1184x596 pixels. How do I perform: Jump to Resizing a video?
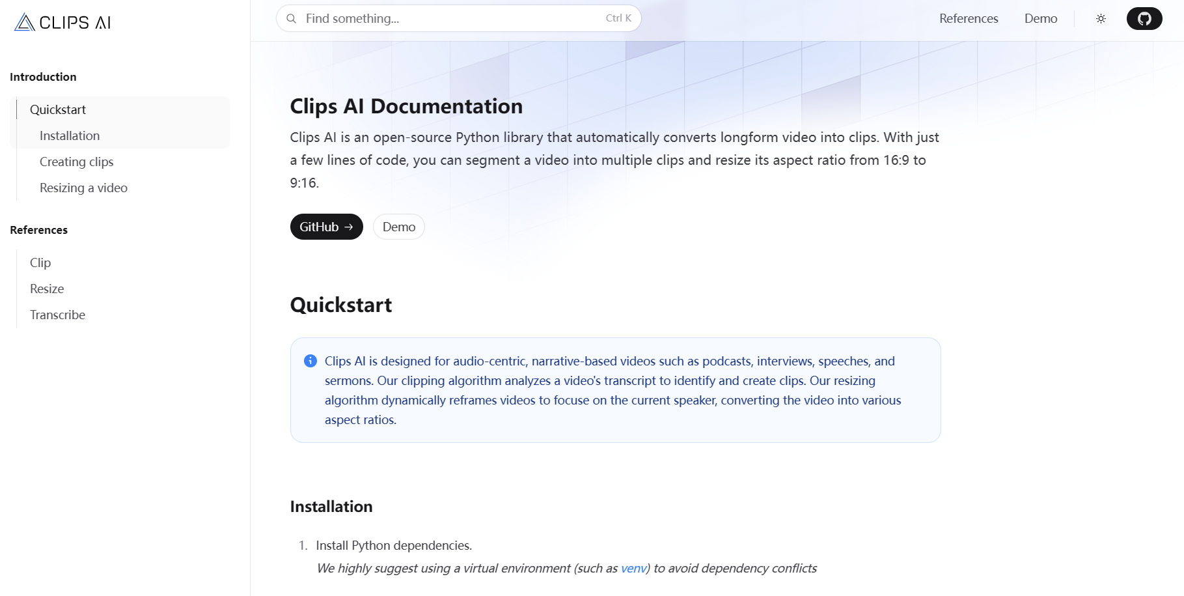pyautogui.click(x=83, y=188)
